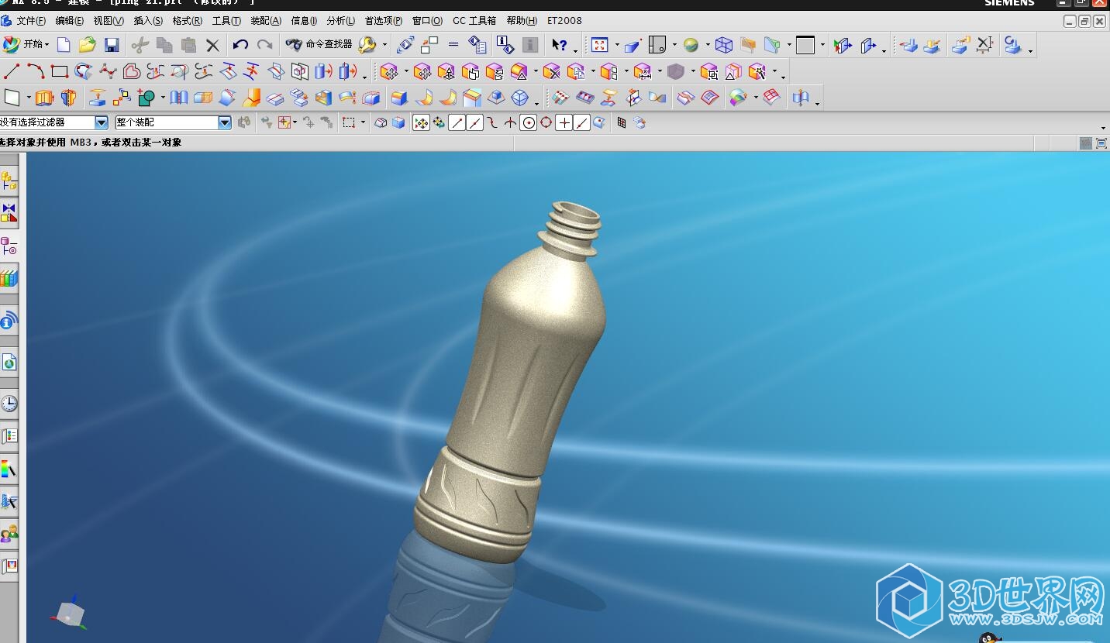
Task: Toggle the Control Point snap
Action: click(492, 122)
